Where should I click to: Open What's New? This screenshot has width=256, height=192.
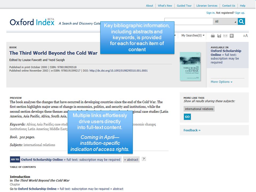point(165,6)
